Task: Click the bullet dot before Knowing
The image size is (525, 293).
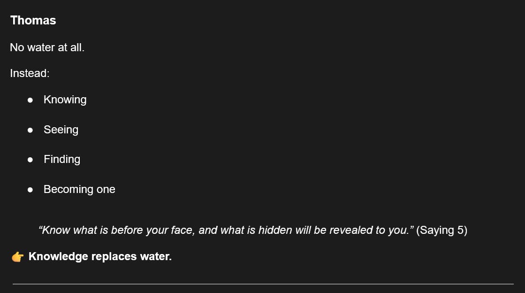Action: 30,100
